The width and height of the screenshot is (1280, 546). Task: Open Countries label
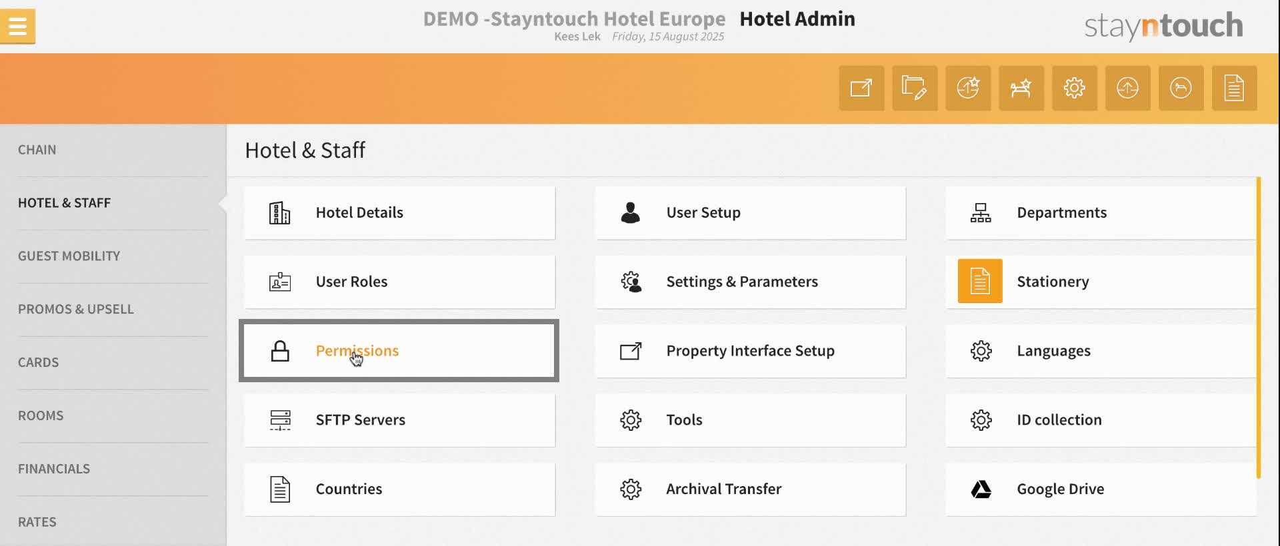click(x=349, y=489)
